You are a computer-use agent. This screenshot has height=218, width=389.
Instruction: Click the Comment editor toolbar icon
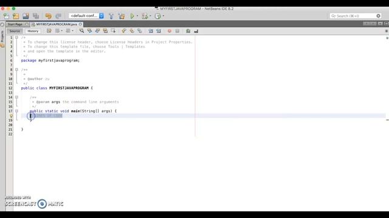188,31
